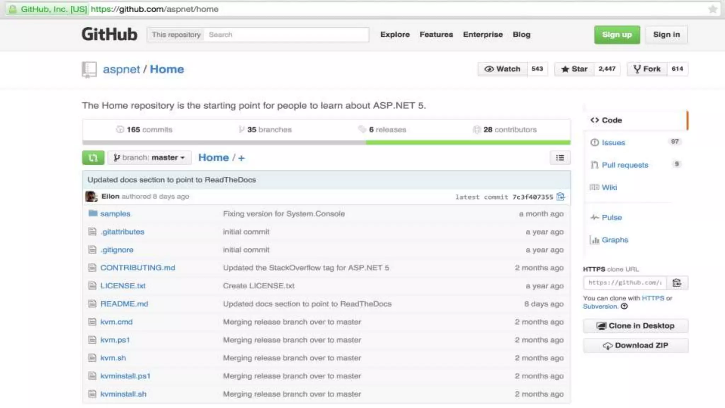Click the GitHub logo
The width and height of the screenshot is (725, 408).
pyautogui.click(x=109, y=34)
